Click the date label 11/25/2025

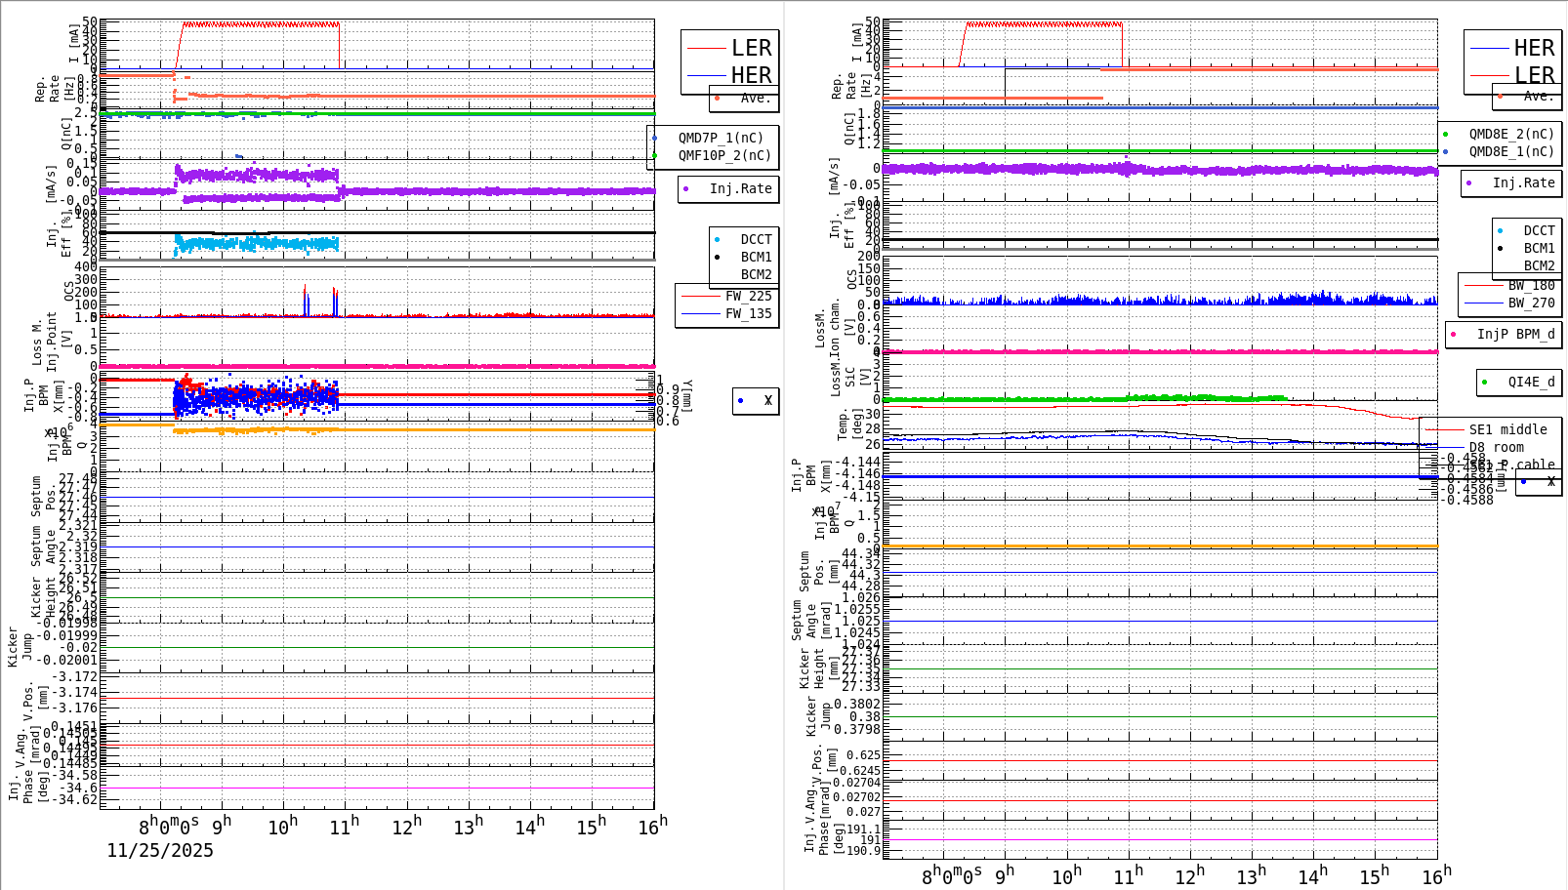(x=159, y=850)
